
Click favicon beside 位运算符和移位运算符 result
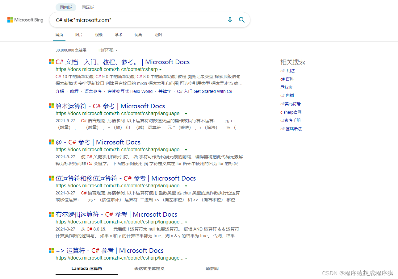tap(51, 178)
